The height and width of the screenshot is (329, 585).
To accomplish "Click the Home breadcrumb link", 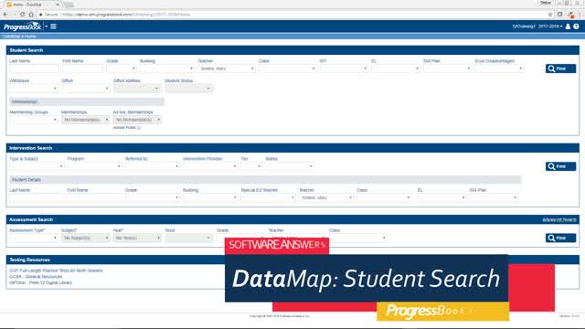I will tap(30, 37).
